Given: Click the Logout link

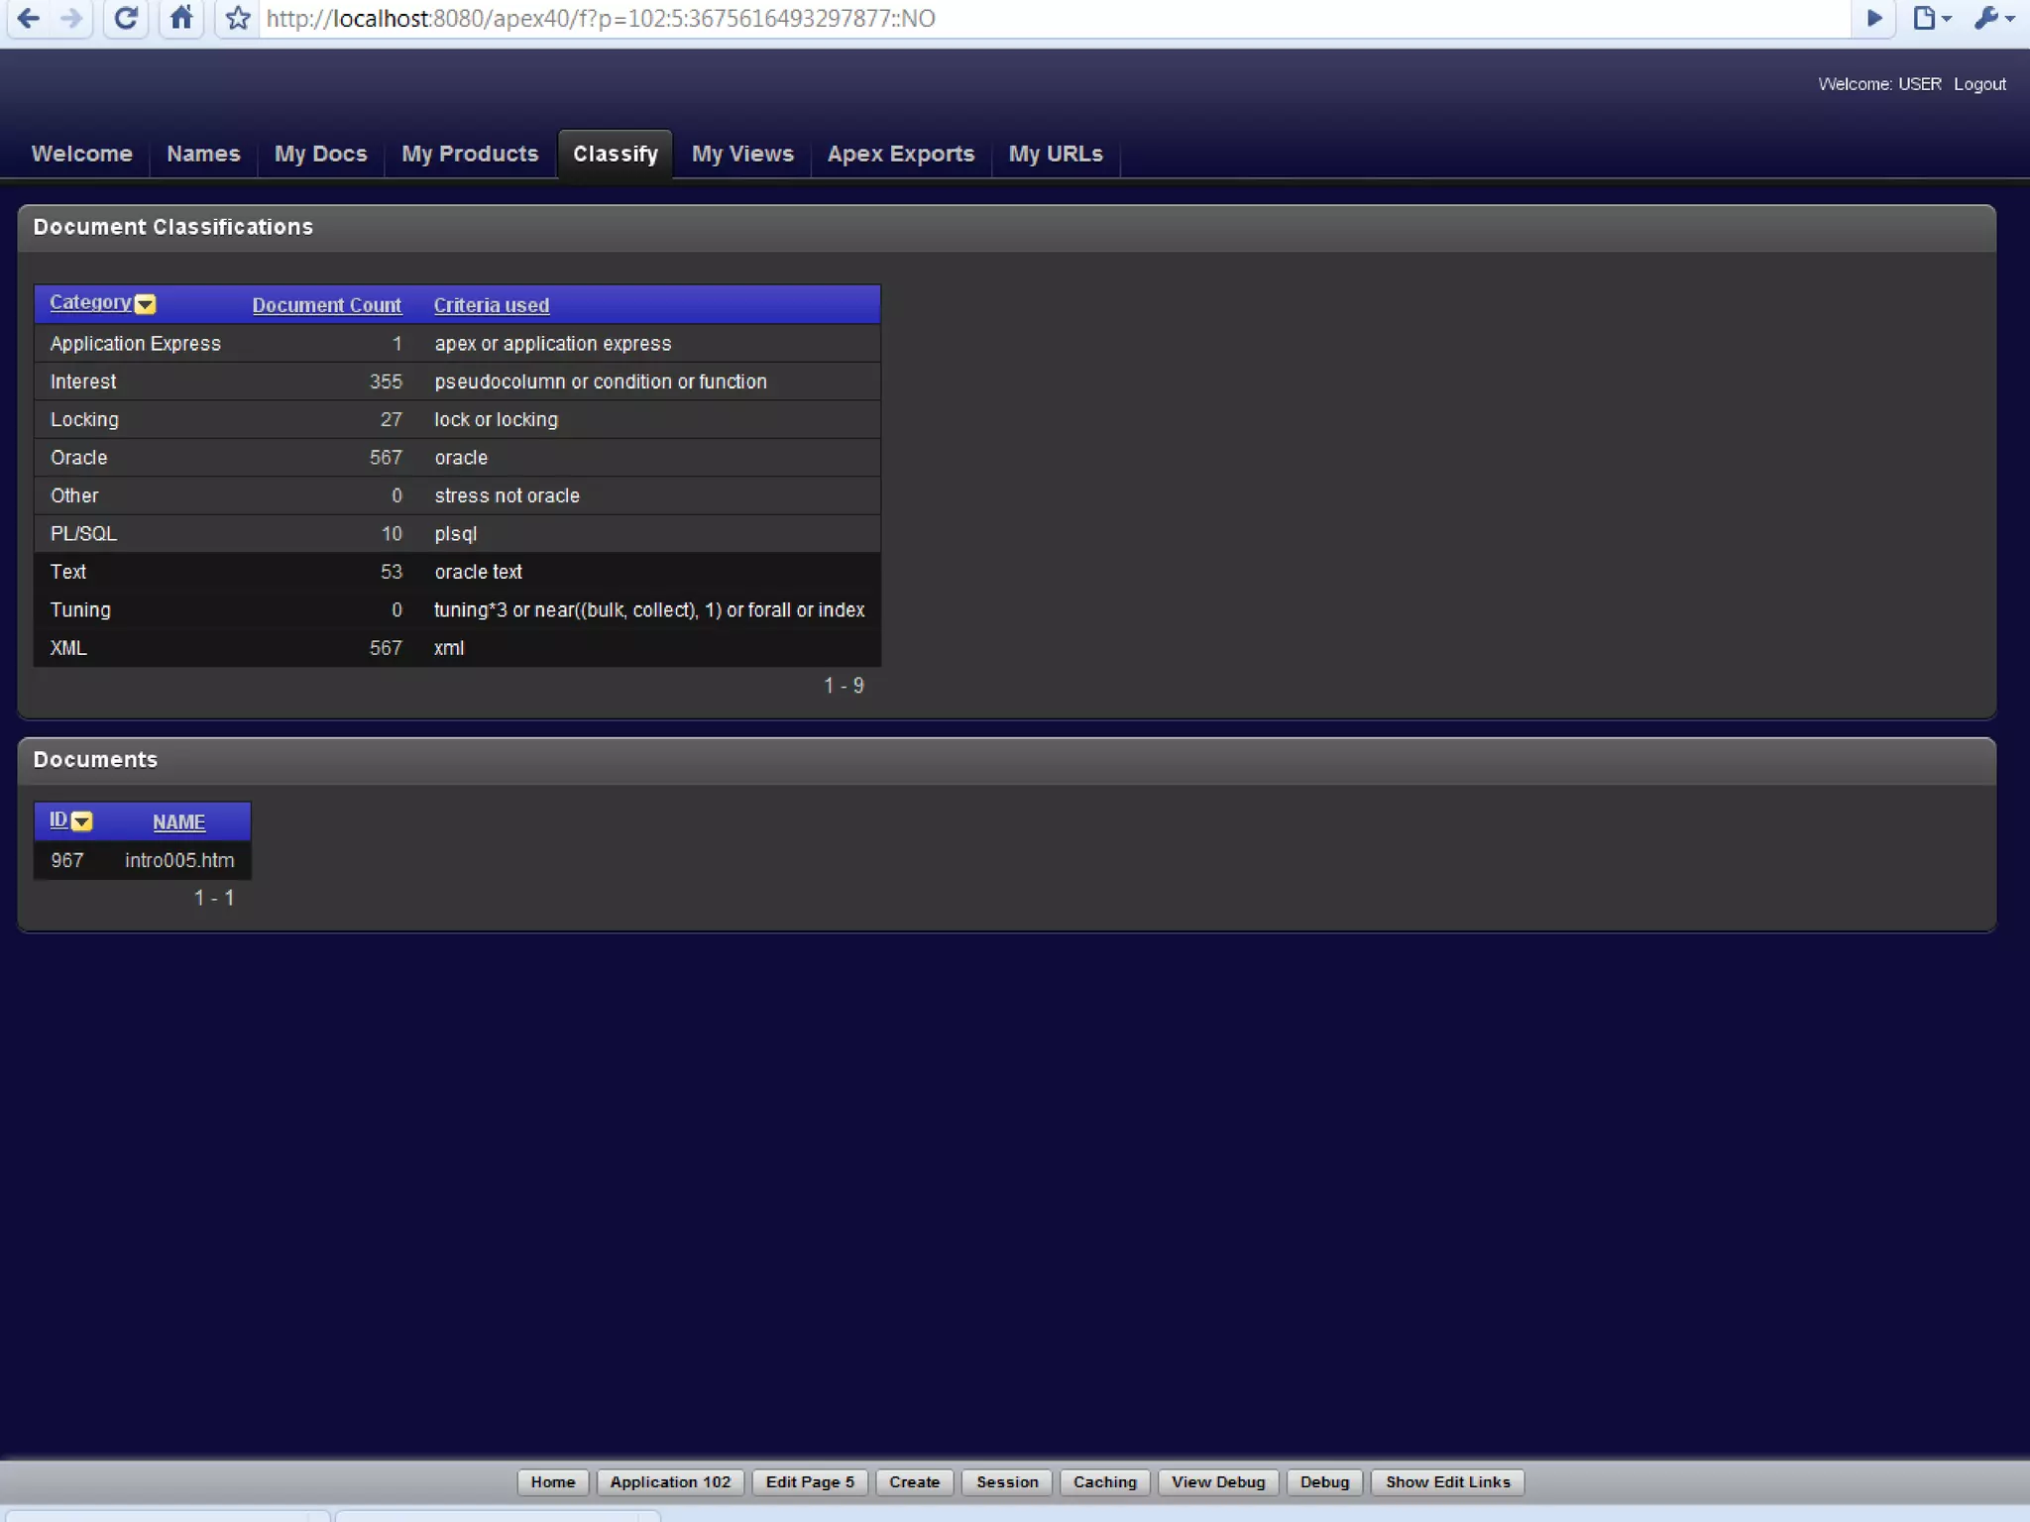Looking at the screenshot, I should (x=1978, y=84).
